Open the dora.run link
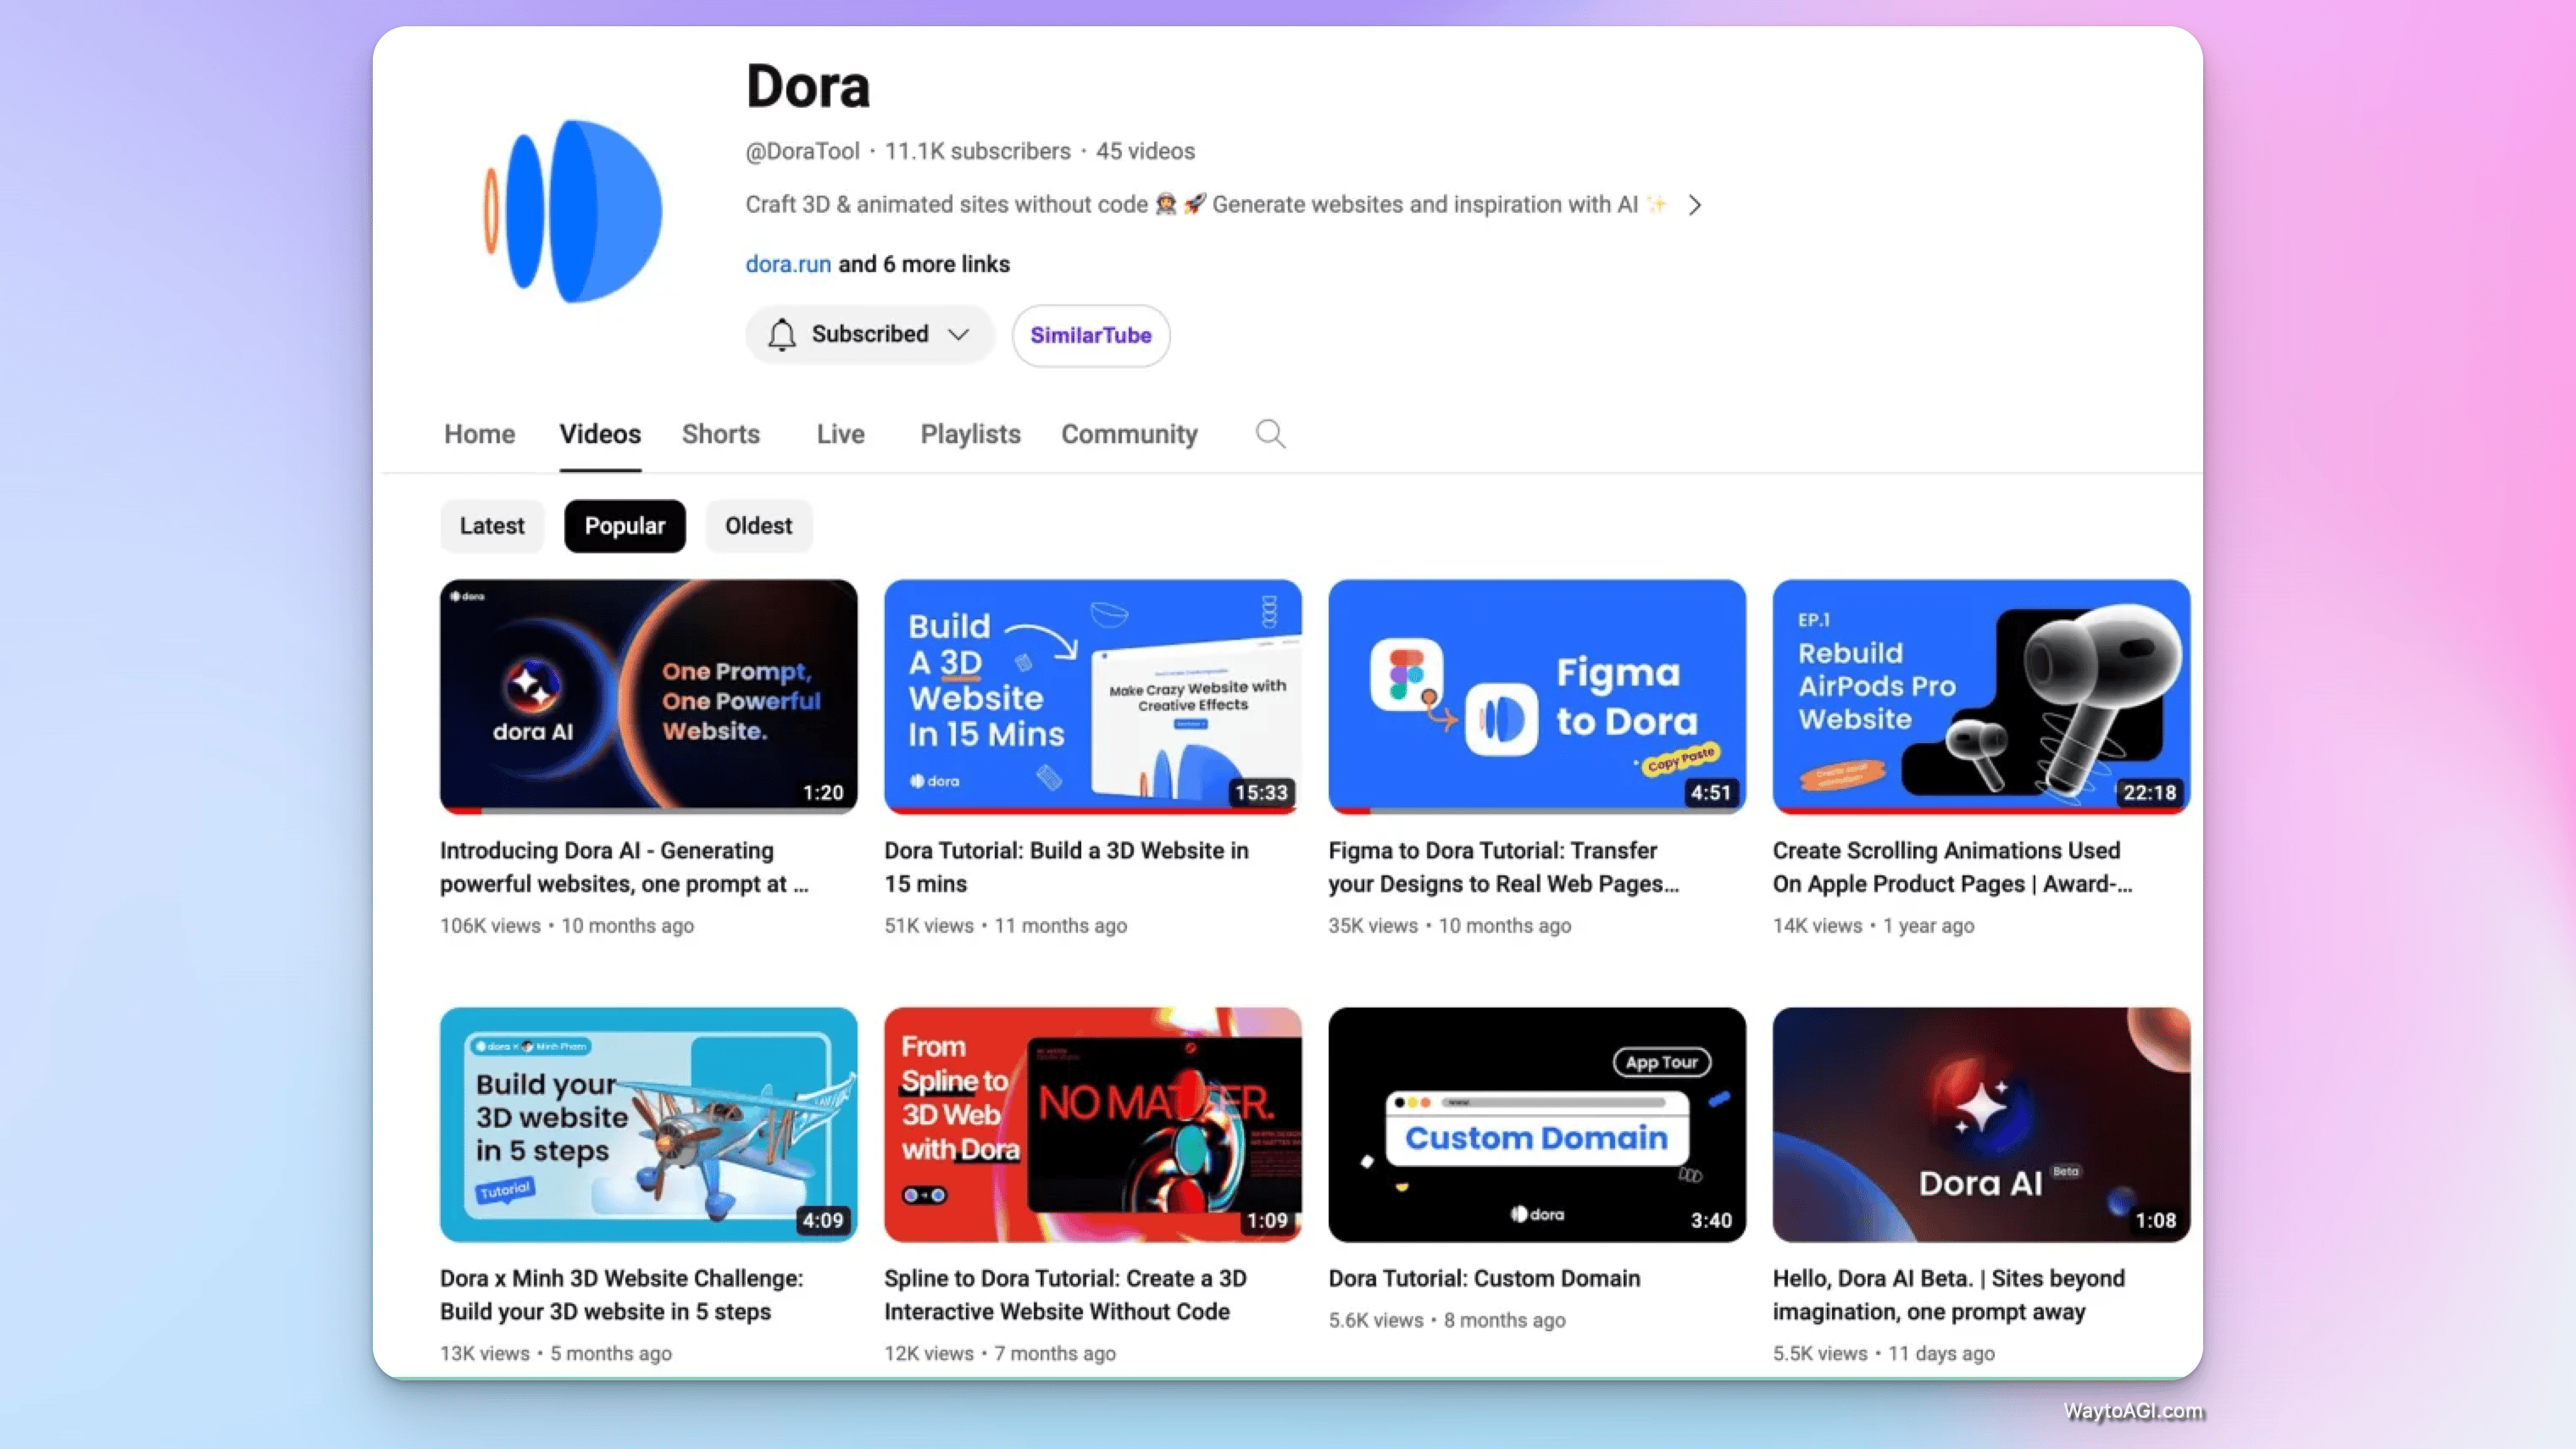Screen dimensions: 2576x1449 coord(787,264)
